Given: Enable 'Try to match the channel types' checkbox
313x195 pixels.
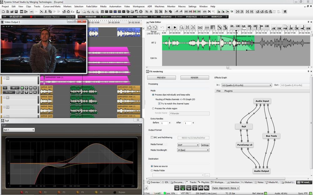Looking at the screenshot, I should coord(159,104).
